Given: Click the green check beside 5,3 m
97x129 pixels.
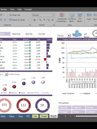Looking at the screenshot, I should [30, 42].
